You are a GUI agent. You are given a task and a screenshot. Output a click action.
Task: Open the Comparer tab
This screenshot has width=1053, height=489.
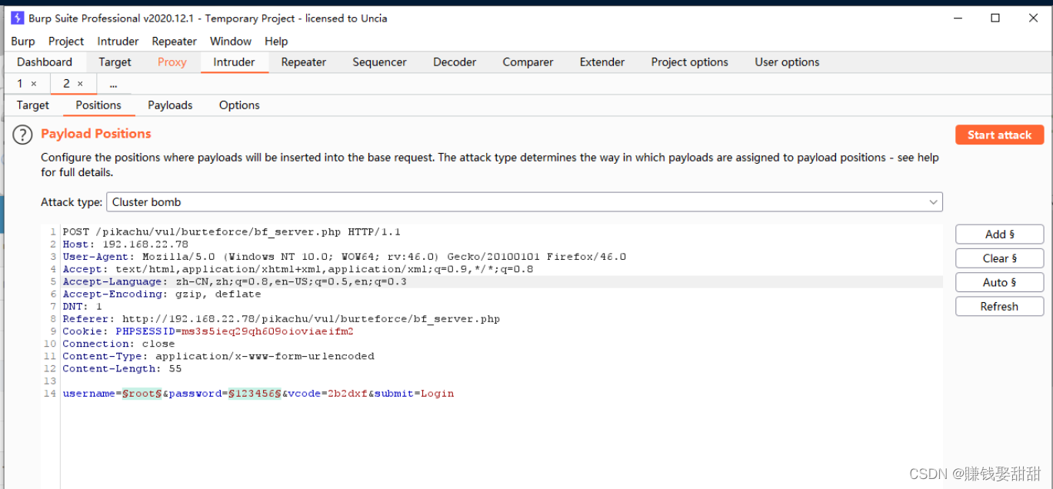(x=528, y=62)
